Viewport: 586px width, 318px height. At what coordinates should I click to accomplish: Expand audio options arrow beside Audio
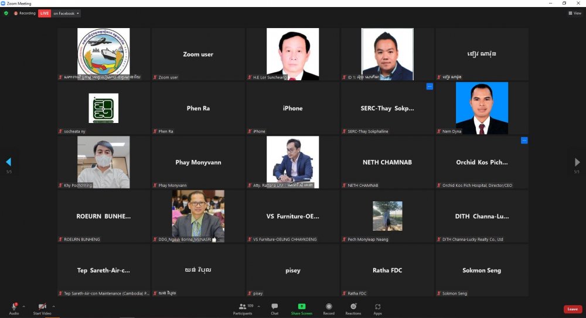(x=24, y=306)
